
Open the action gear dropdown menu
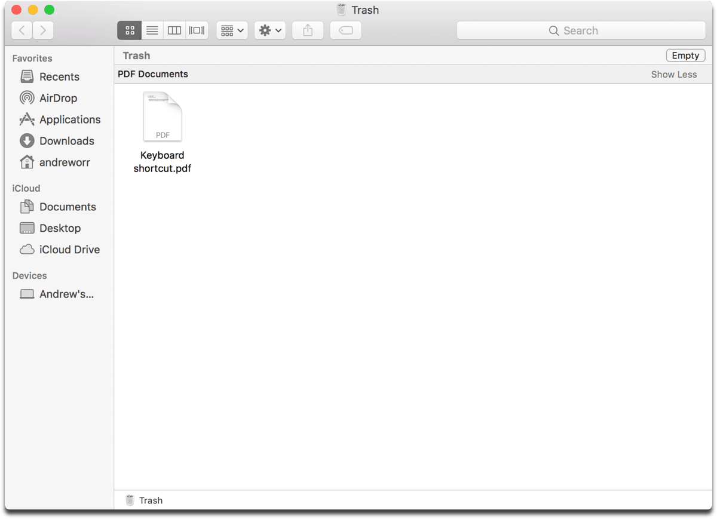tap(269, 30)
